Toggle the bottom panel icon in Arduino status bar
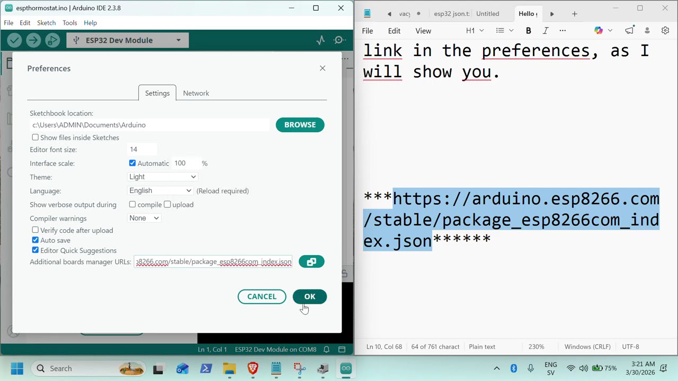This screenshot has width=678, height=381. [342, 349]
